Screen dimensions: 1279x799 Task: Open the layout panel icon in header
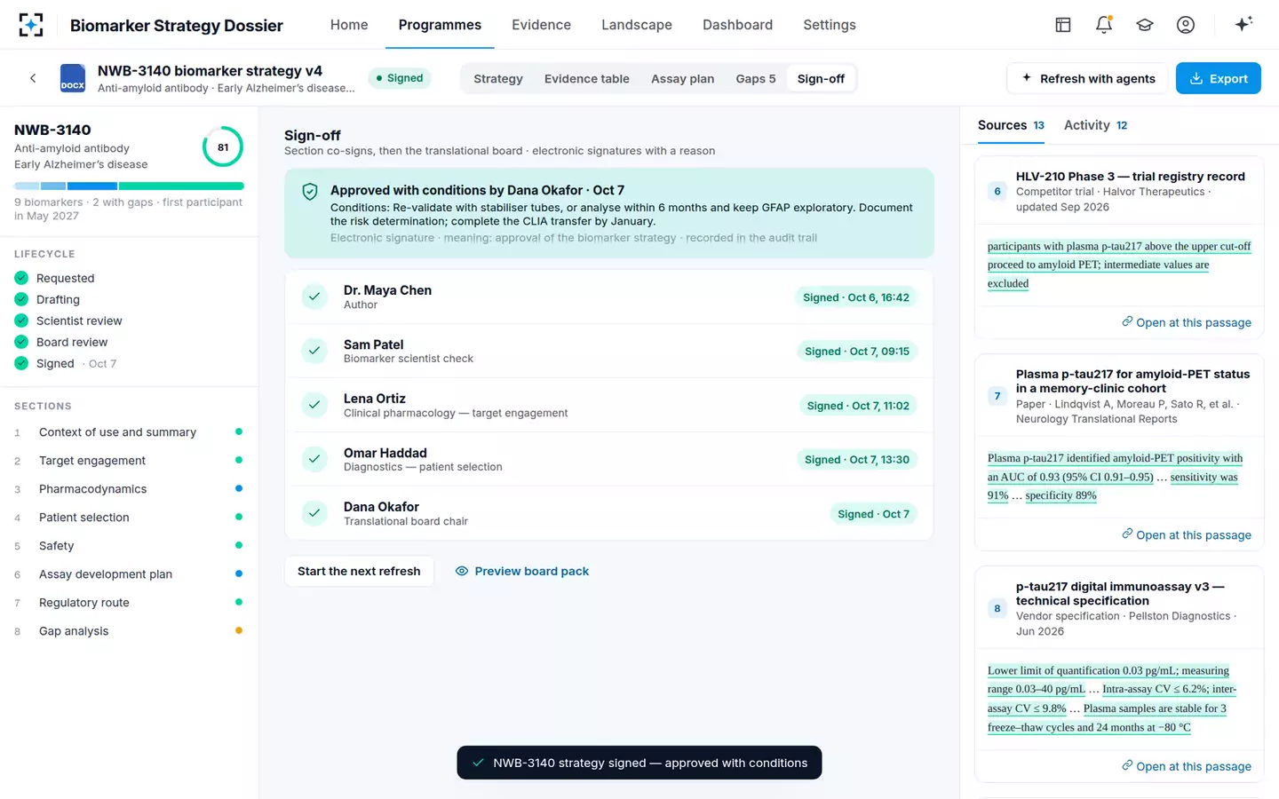(1063, 25)
